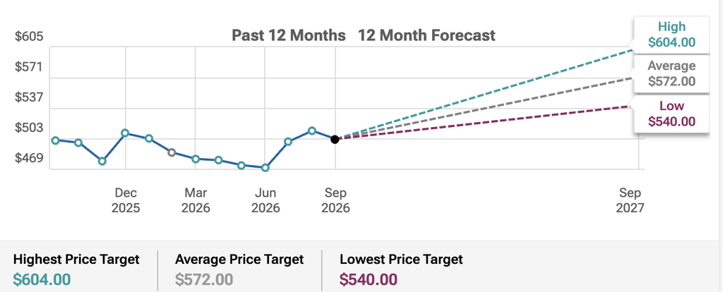723x292 pixels.
Task: Click the Past 12 Months heading
Action: pos(289,35)
